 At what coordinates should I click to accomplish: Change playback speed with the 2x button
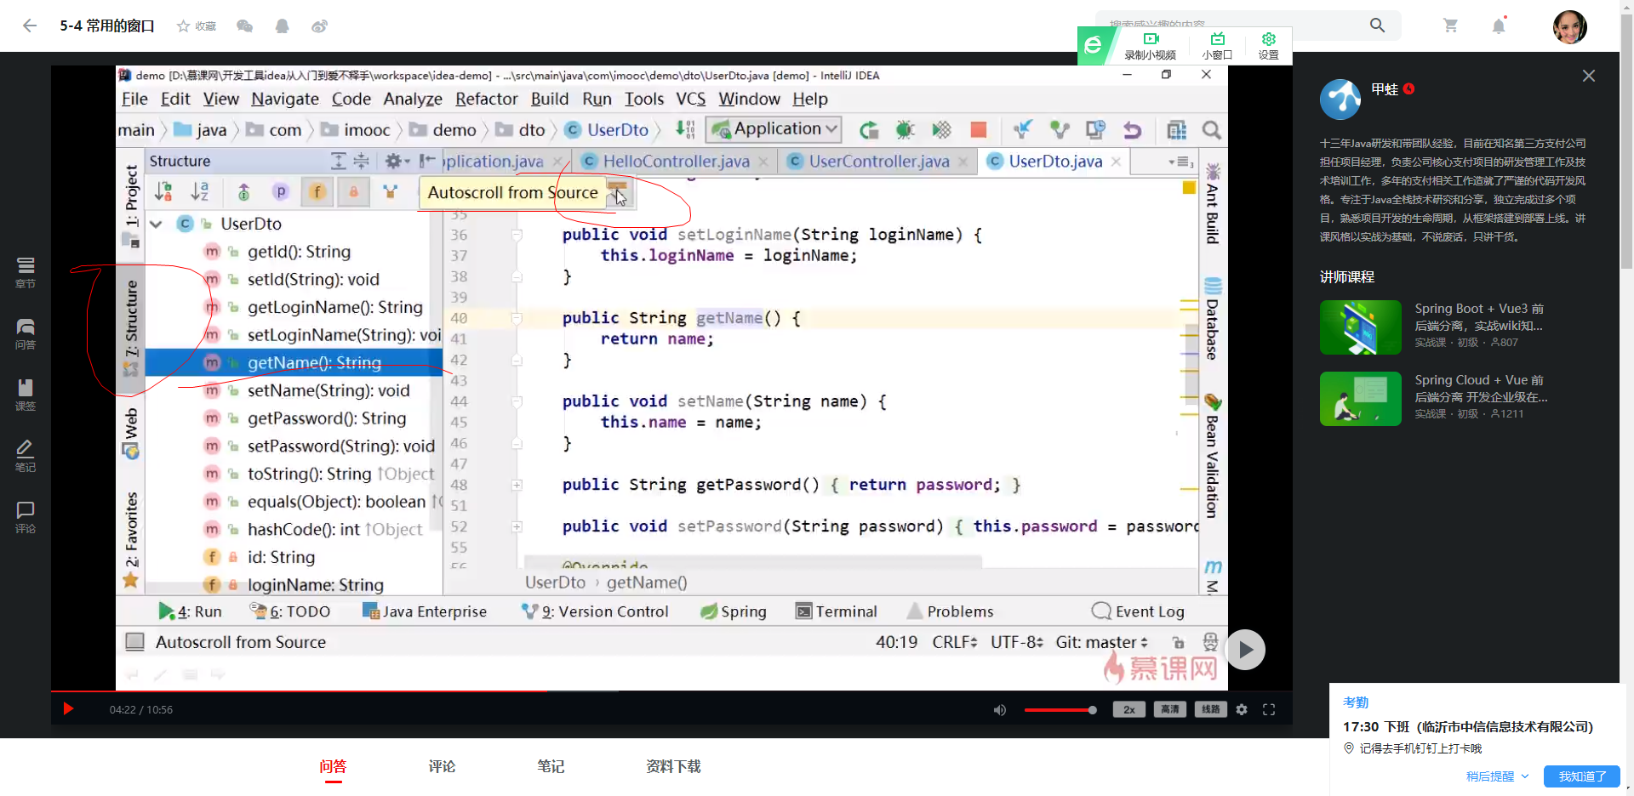(x=1129, y=709)
